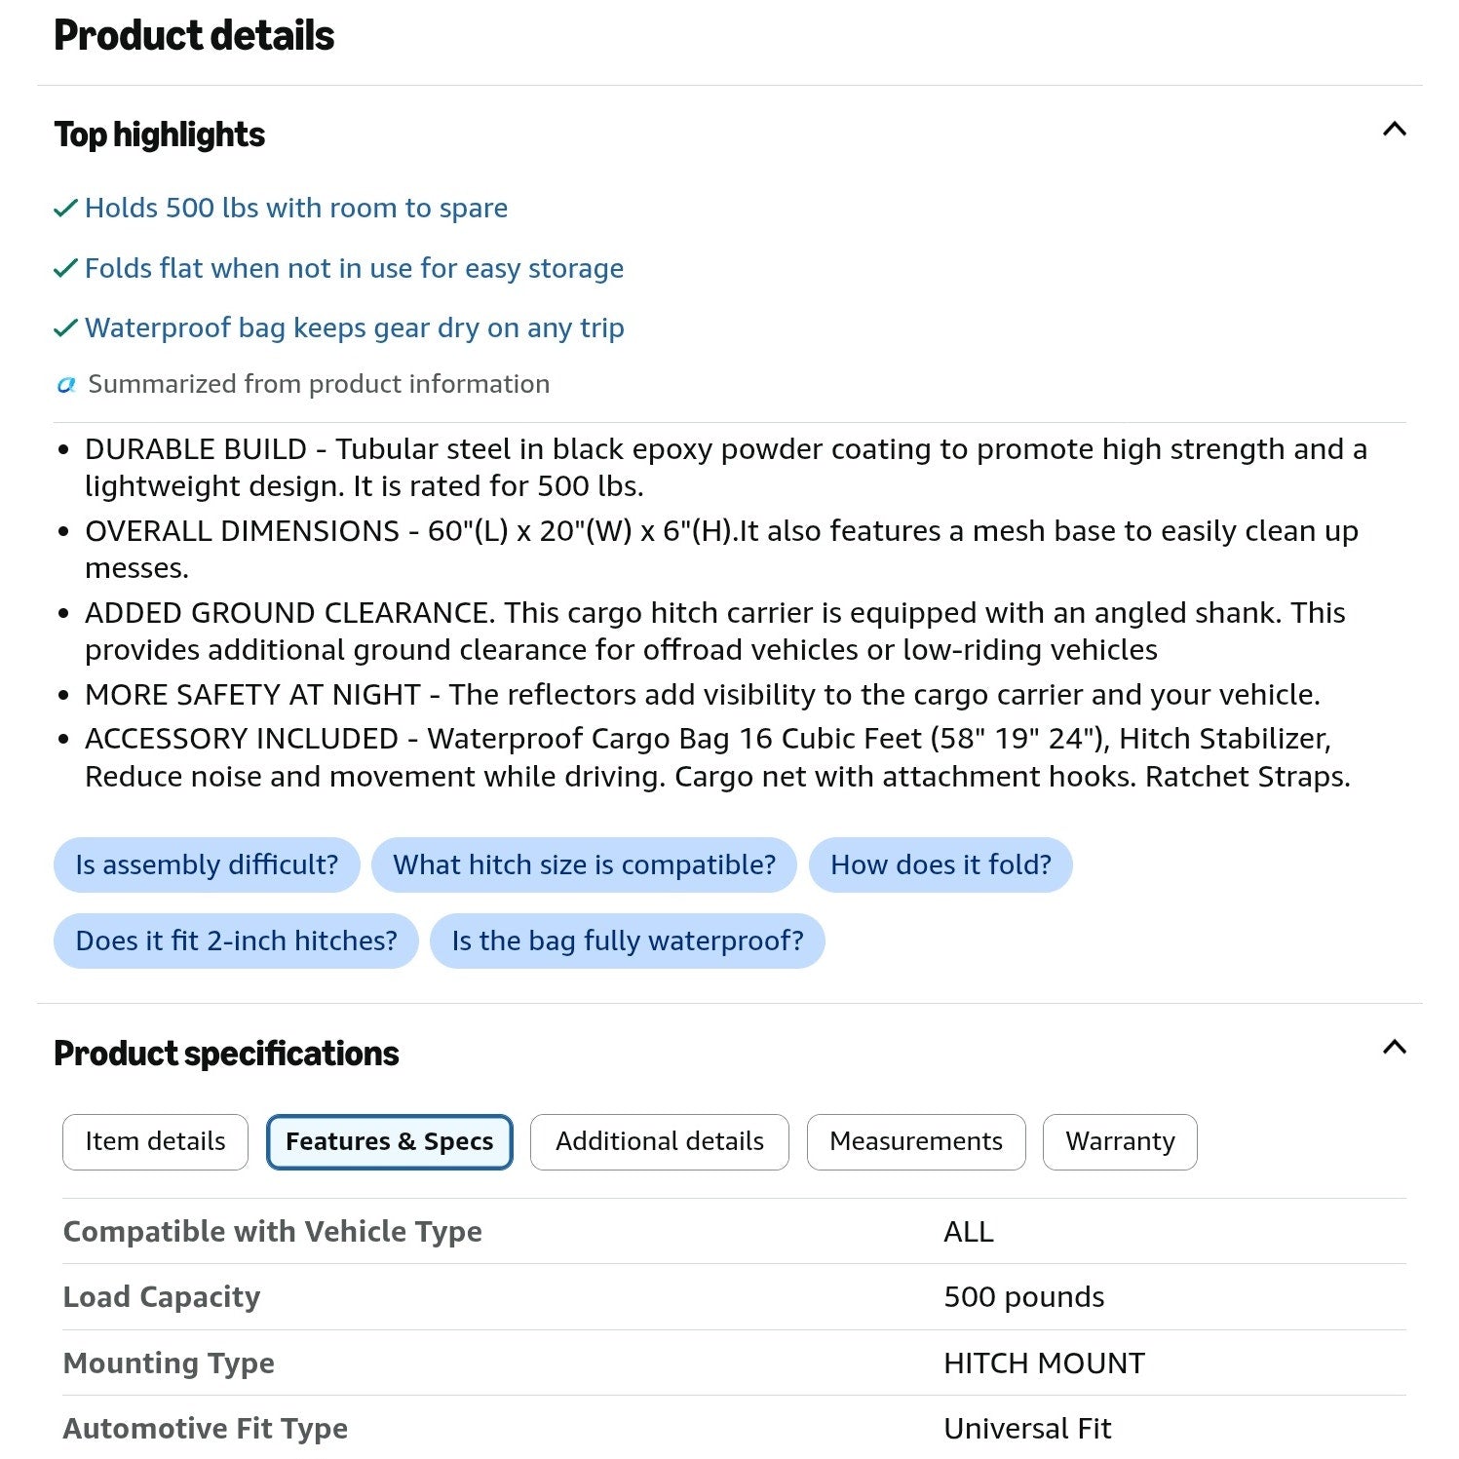
Task: Switch to the Additional details tab
Action: coord(659,1141)
